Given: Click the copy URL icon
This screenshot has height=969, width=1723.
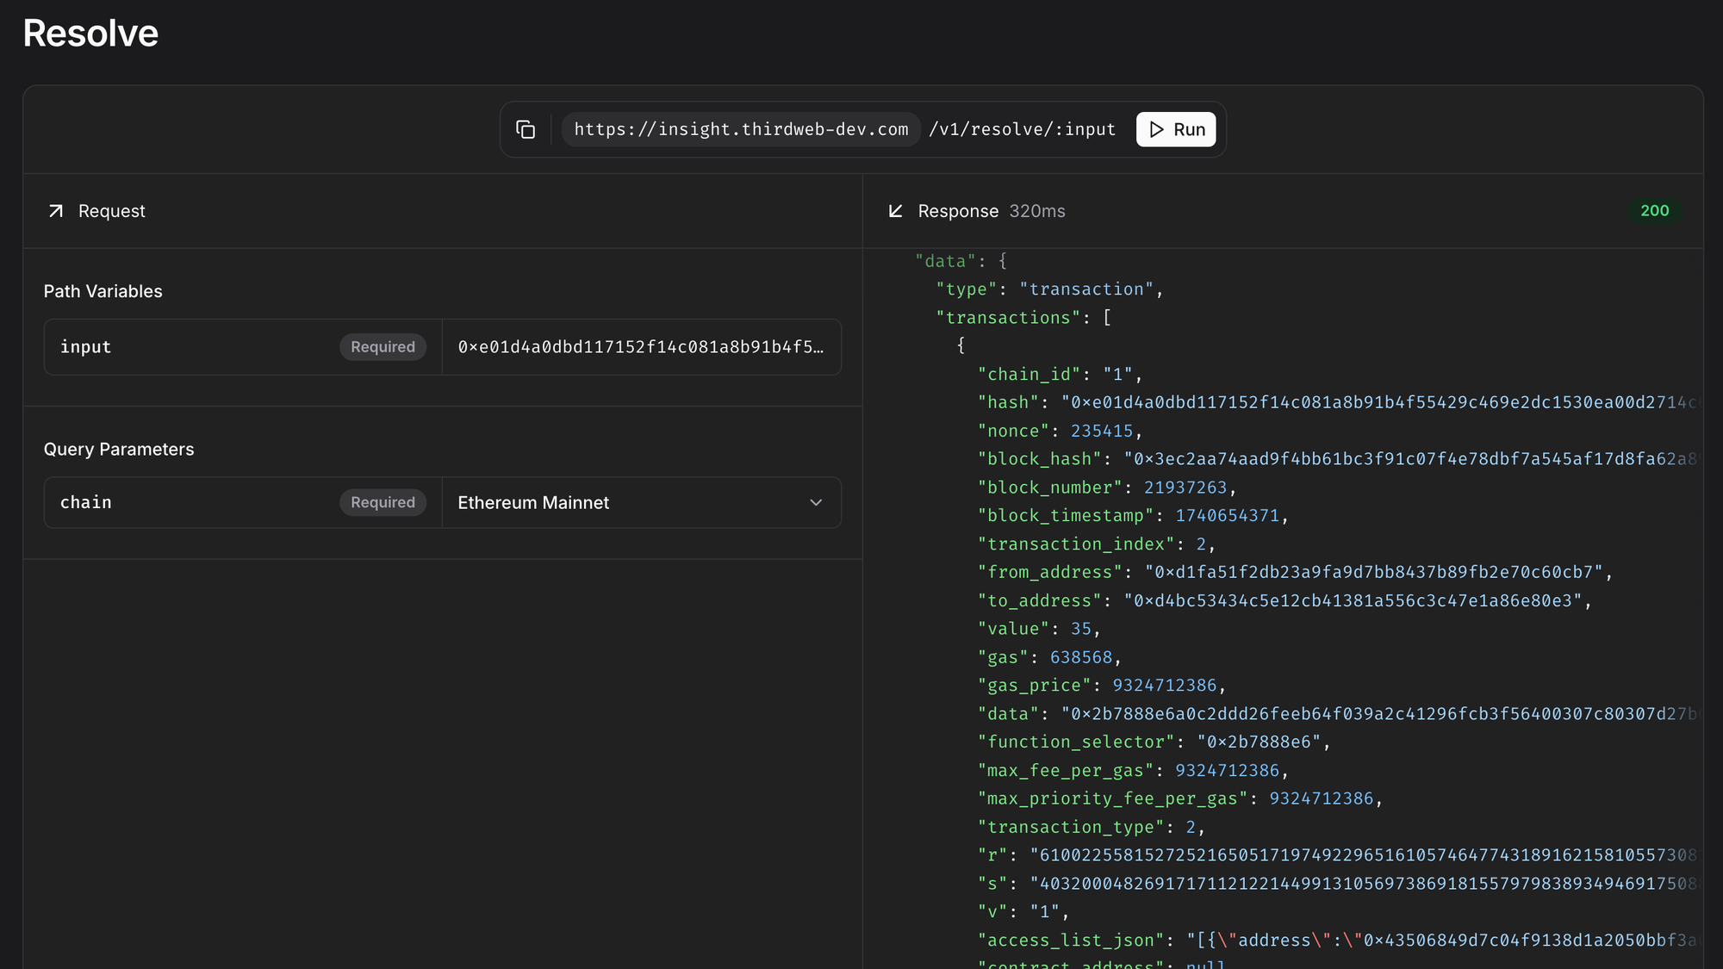Looking at the screenshot, I should (526, 129).
